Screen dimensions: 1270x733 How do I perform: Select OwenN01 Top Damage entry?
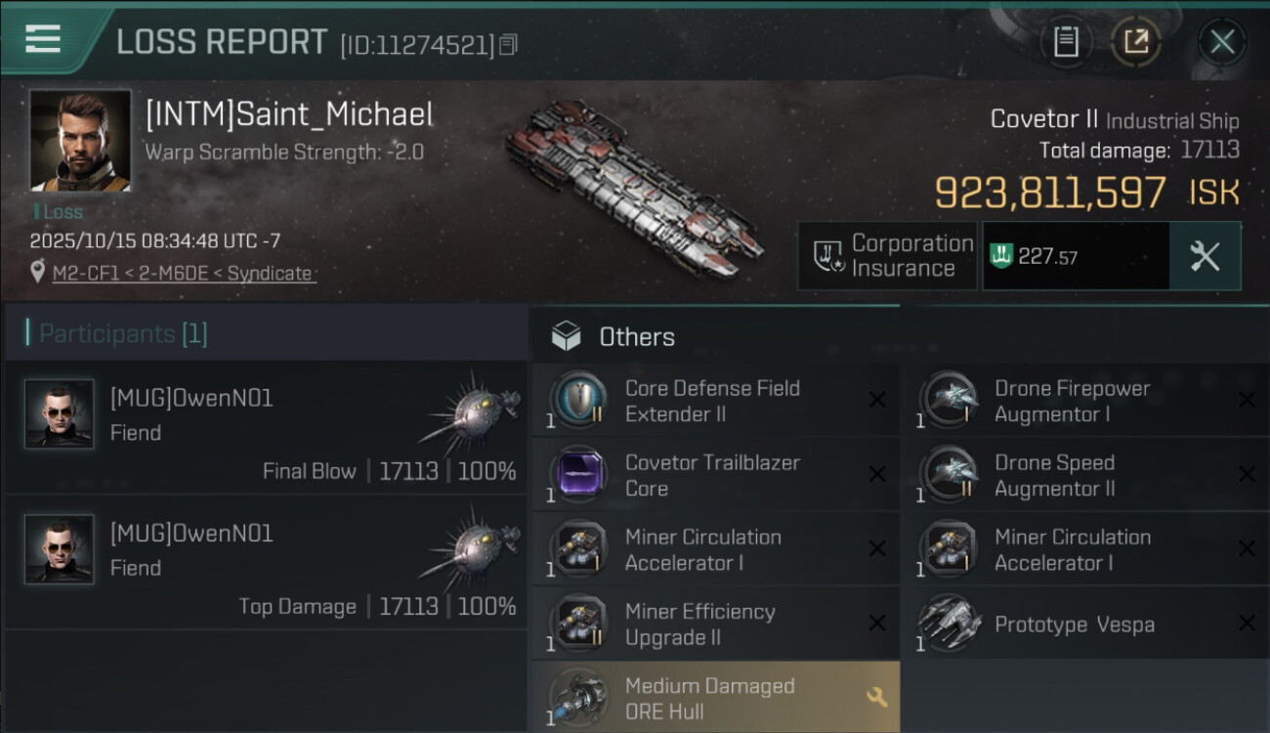click(266, 563)
